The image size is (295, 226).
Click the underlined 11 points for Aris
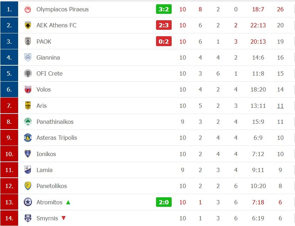click(280, 106)
